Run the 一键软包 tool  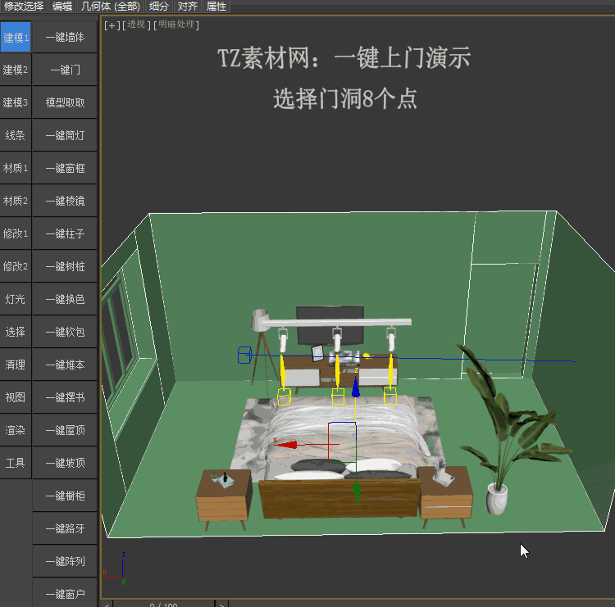tap(65, 332)
